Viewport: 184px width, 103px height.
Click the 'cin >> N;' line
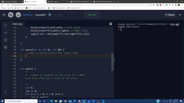31,91
